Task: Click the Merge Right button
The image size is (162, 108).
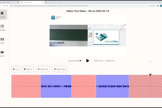Action: 60,69
